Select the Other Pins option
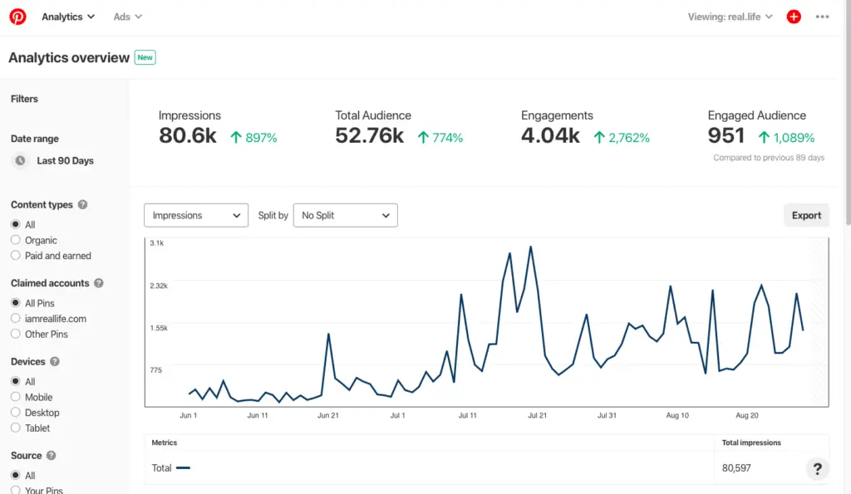 15,334
